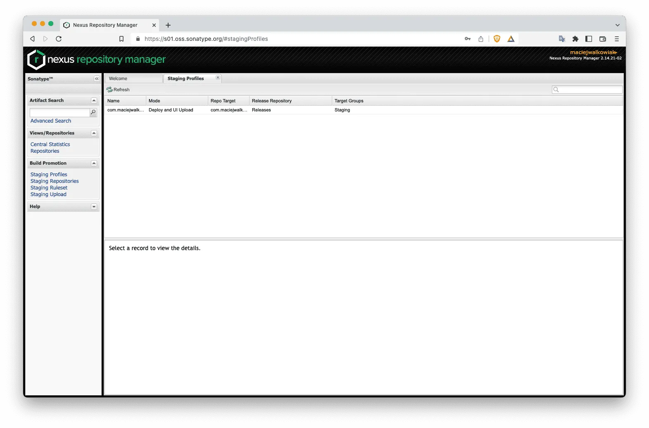The width and height of the screenshot is (649, 428).
Task: Click the translate extension icon
Action: pyautogui.click(x=562, y=39)
